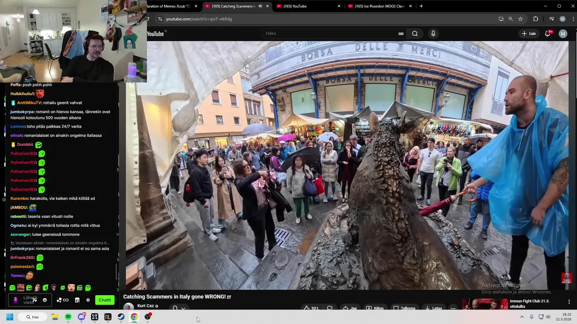This screenshot has height=324, width=577.
Task: Click the Luo create button
Action: (x=528, y=33)
